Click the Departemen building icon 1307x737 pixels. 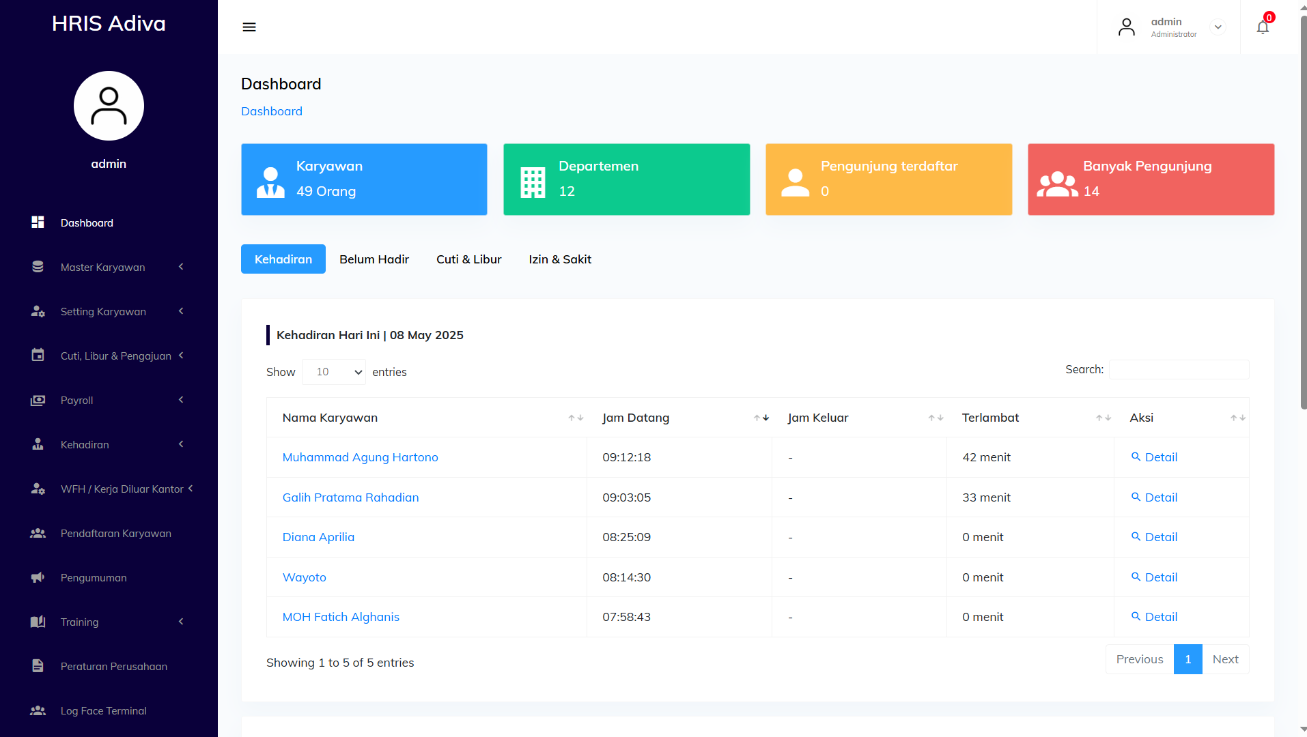533,182
